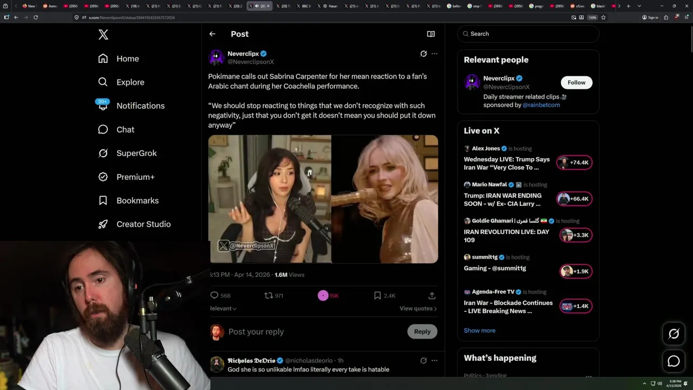
Task: Open Nicholas DeOrio's profile name
Action: (252, 360)
